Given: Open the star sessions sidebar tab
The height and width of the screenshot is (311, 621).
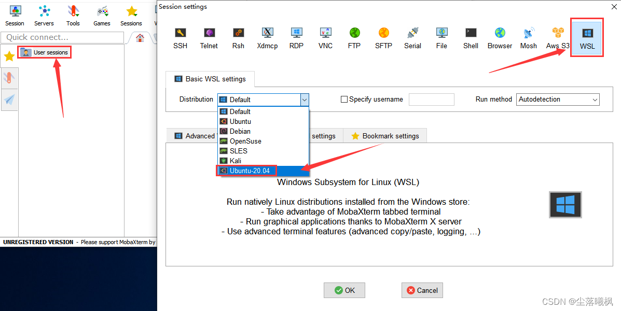Looking at the screenshot, I should 9,56.
